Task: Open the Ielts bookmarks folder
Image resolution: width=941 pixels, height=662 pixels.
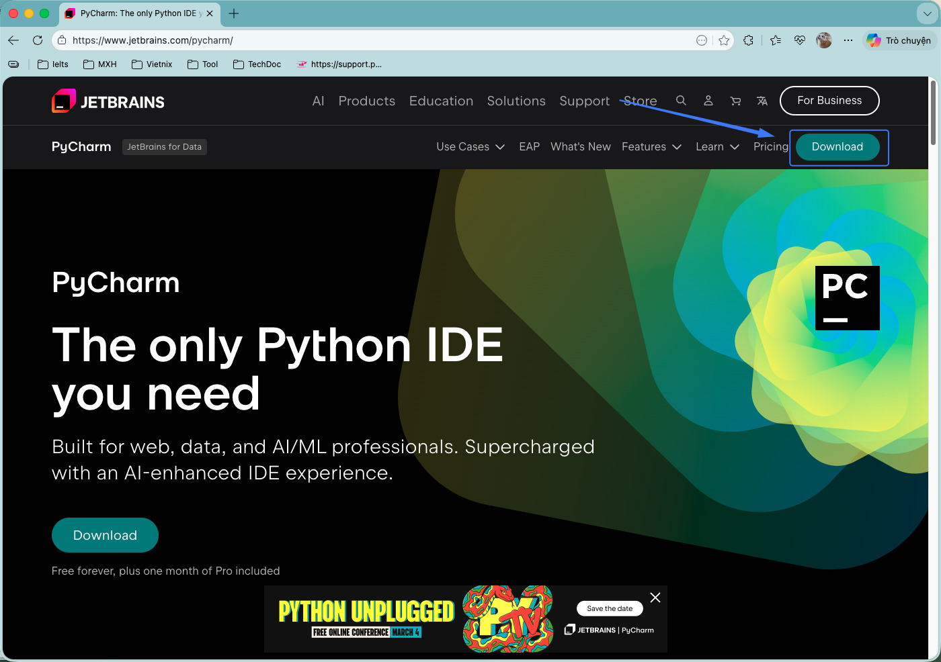Action: point(53,64)
